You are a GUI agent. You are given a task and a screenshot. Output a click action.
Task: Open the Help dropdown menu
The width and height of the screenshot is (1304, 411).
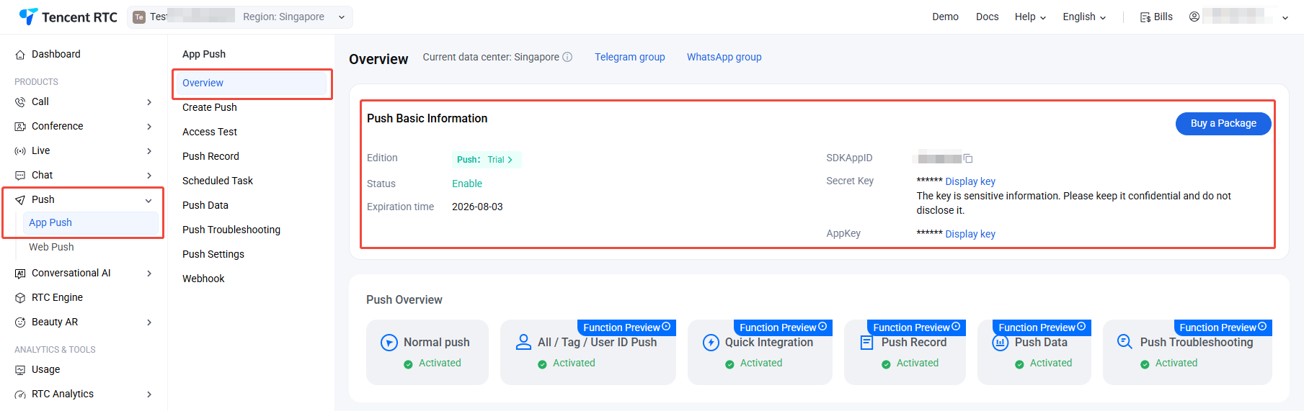coord(1030,17)
